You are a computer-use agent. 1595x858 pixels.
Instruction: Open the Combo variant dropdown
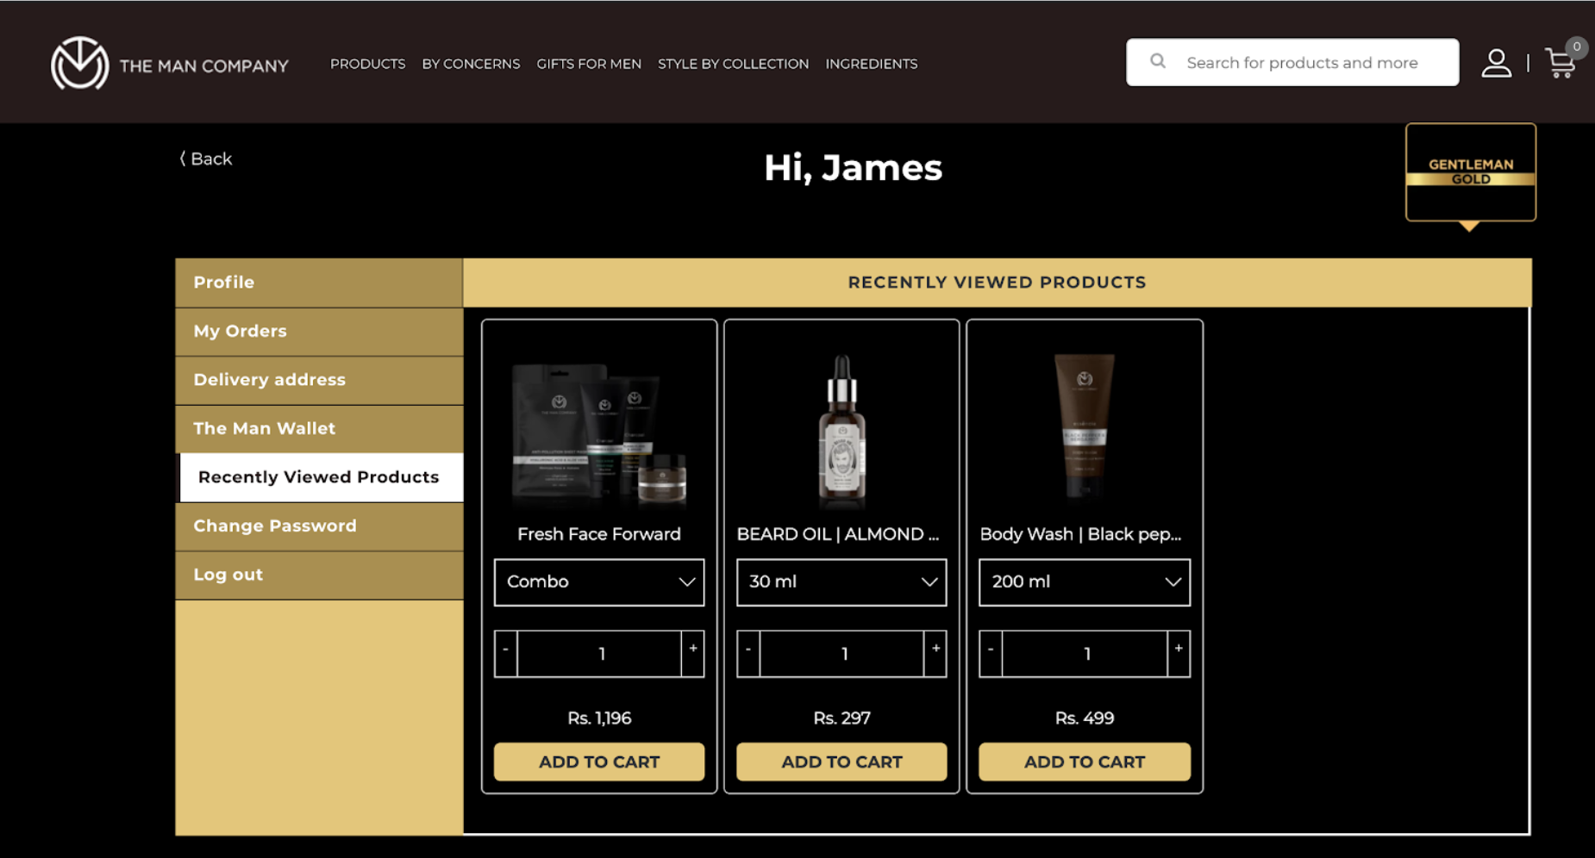(599, 582)
